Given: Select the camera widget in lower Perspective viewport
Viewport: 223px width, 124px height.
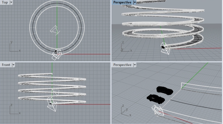Looking at the screenshot, I should pos(158,111).
